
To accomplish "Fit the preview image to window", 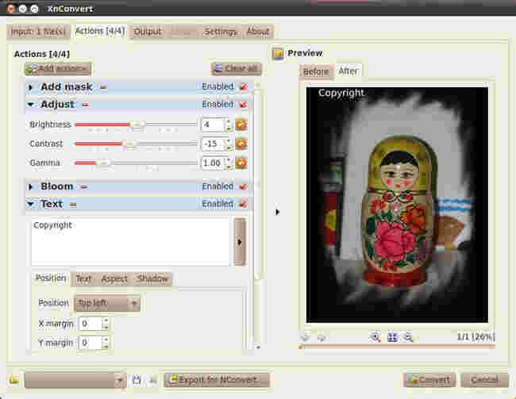I will [x=392, y=337].
